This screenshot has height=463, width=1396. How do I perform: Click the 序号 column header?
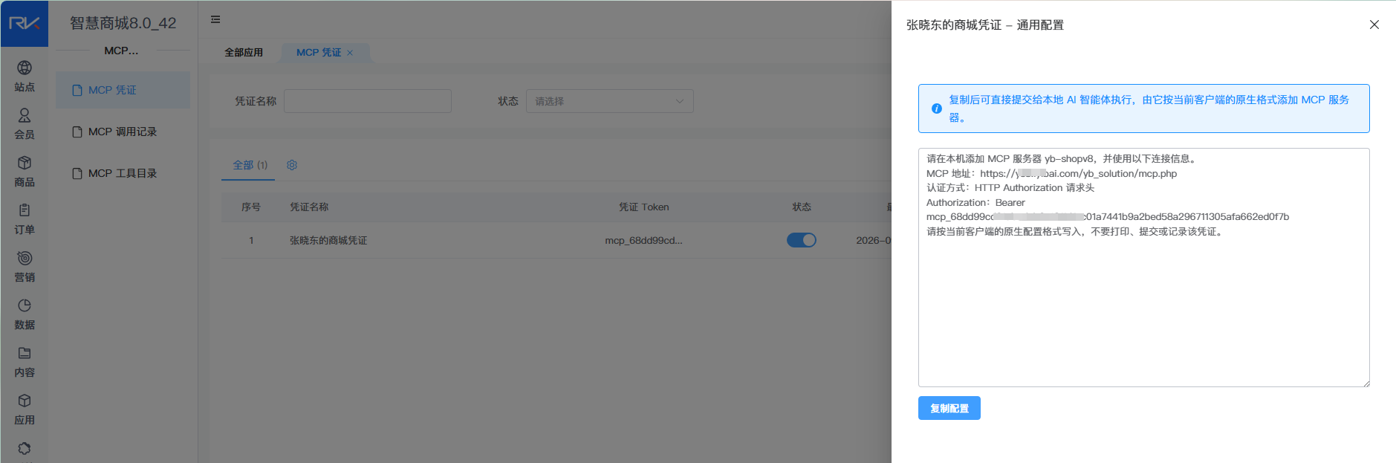[251, 207]
